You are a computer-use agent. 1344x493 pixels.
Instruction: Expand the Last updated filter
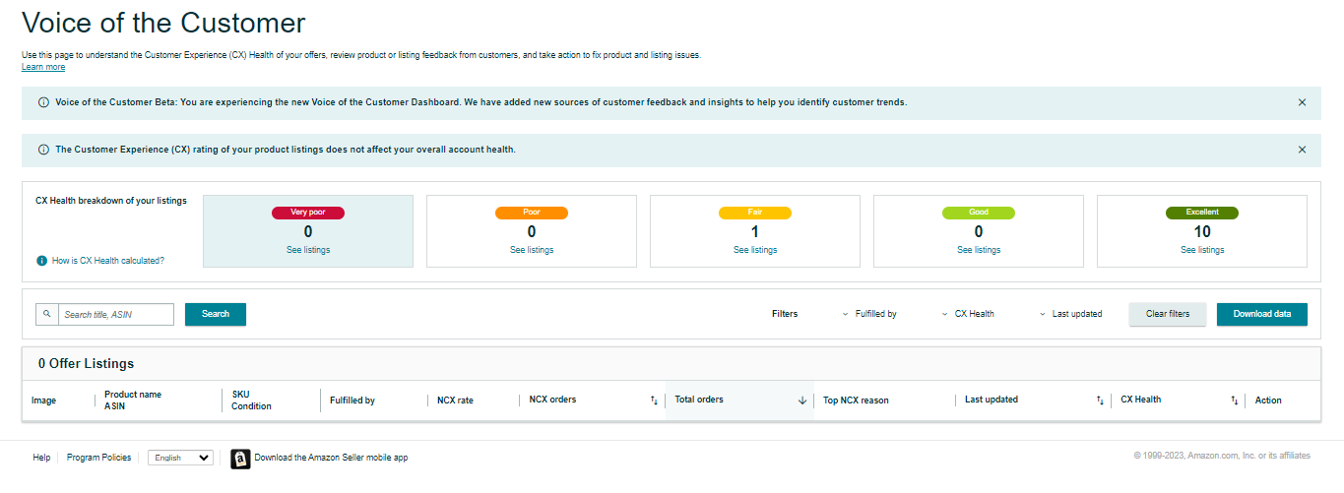coord(1070,314)
